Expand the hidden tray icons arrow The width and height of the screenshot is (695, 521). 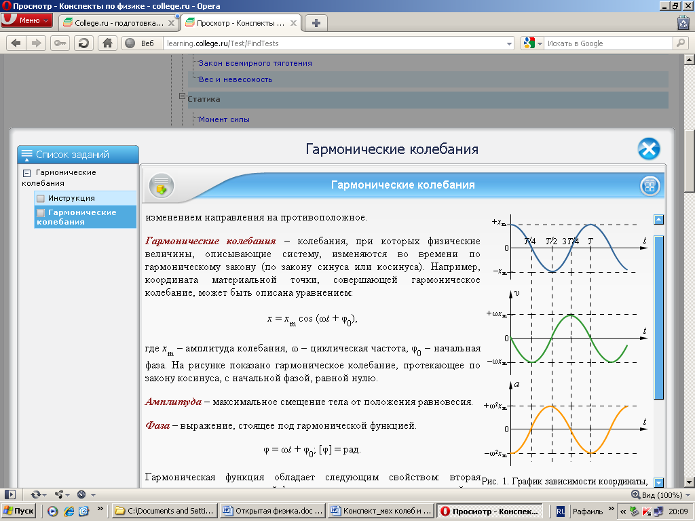click(x=623, y=512)
